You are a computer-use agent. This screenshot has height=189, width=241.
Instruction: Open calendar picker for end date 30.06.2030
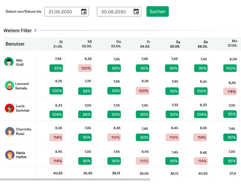coord(136,12)
